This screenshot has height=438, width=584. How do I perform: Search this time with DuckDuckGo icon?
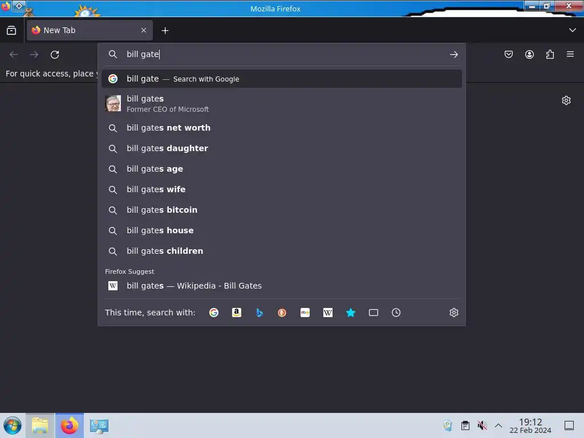[282, 313]
